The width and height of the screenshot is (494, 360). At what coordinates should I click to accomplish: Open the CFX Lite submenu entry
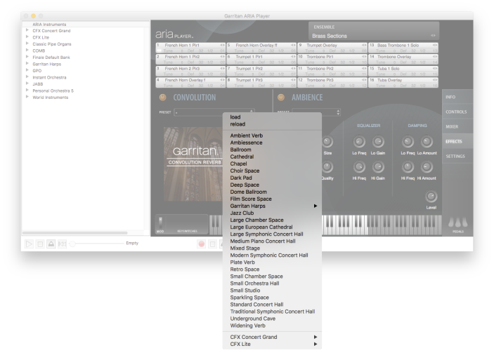coord(272,345)
